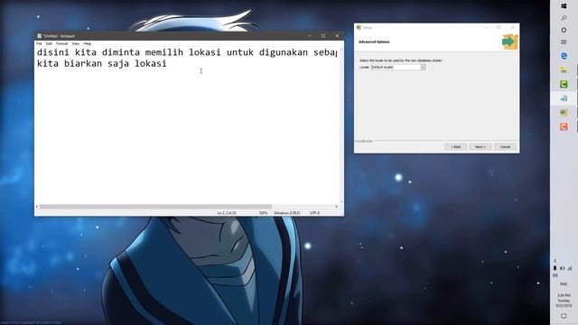The height and width of the screenshot is (325, 578).
Task: Cancel the Setup wizard
Action: click(x=505, y=146)
